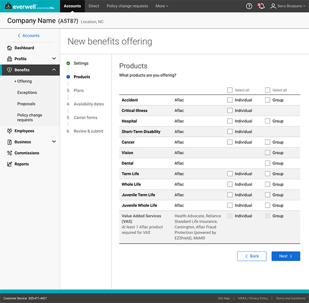The height and width of the screenshot is (303, 309).
Task: Click the Reports chart icon
Action: [x=10, y=164]
